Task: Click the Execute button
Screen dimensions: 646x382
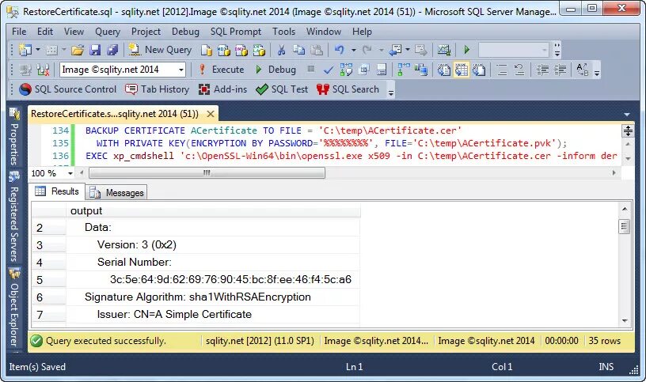Action: pos(221,70)
